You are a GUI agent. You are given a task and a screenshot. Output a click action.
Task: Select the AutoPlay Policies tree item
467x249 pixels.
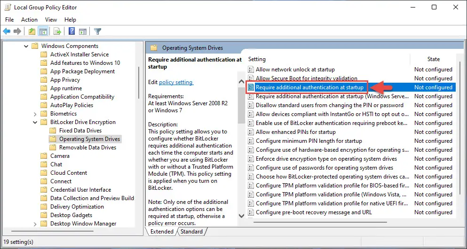72,105
